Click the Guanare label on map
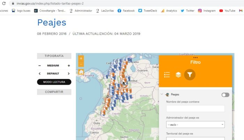 coord(142,71)
